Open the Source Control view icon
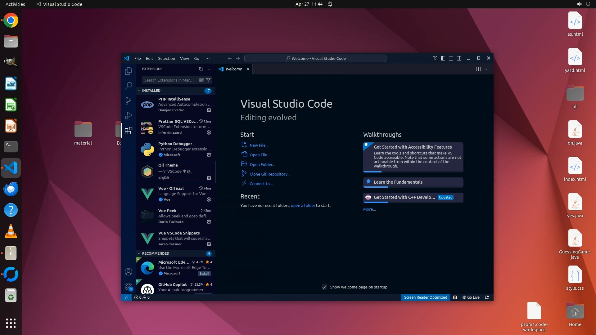The height and width of the screenshot is (335, 596). [128, 100]
